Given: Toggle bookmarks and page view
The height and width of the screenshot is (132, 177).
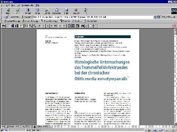Looking at the screenshot, I should pyautogui.click(x=12, y=26).
